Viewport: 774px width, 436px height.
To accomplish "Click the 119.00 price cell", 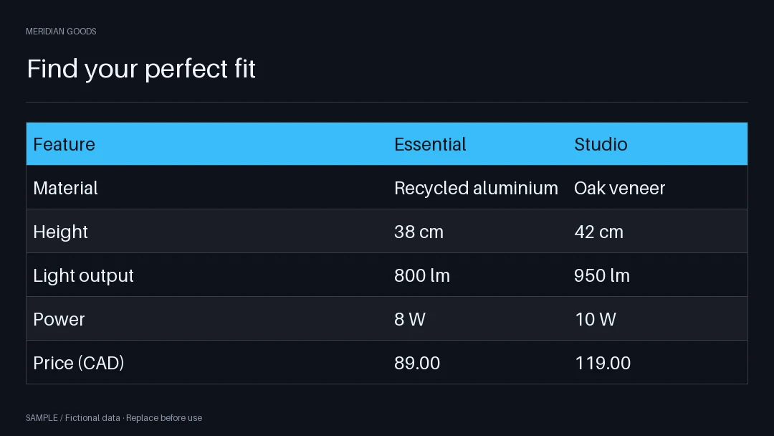I will point(603,363).
